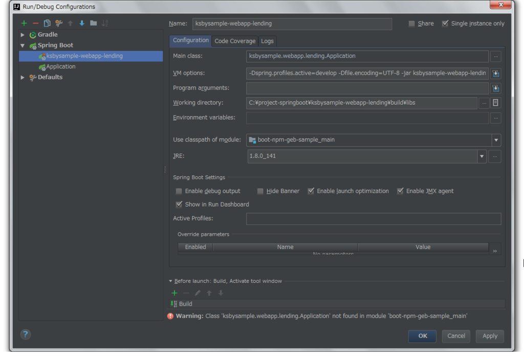Edit Environment variables with the ellipsis button
This screenshot has width=524, height=361.
tap(496, 118)
